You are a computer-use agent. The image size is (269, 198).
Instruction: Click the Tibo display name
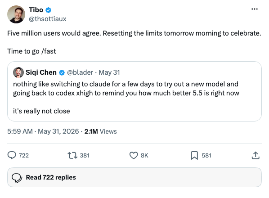pos(36,10)
